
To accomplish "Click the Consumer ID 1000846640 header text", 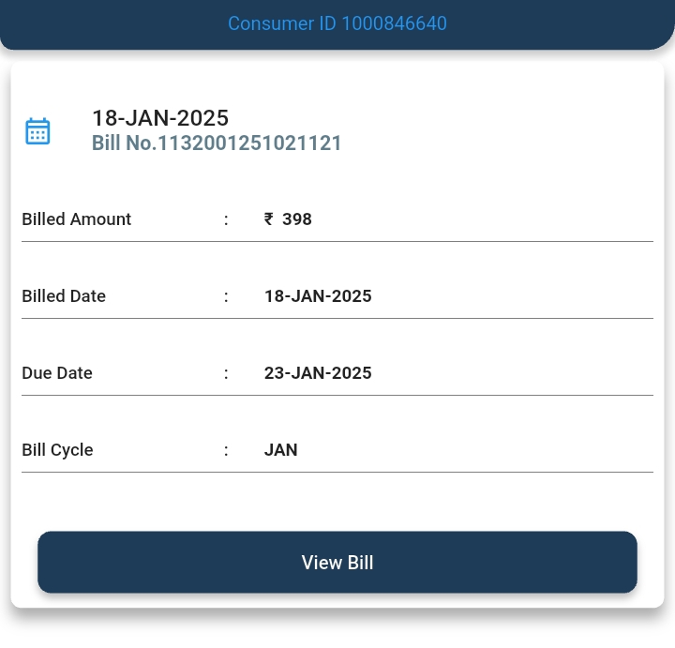I will pos(337,23).
